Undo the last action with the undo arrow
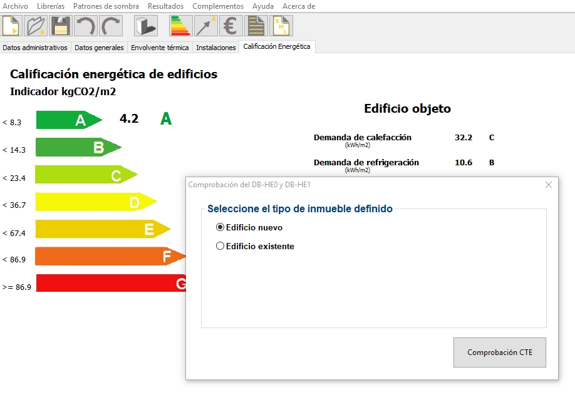 pos(85,26)
